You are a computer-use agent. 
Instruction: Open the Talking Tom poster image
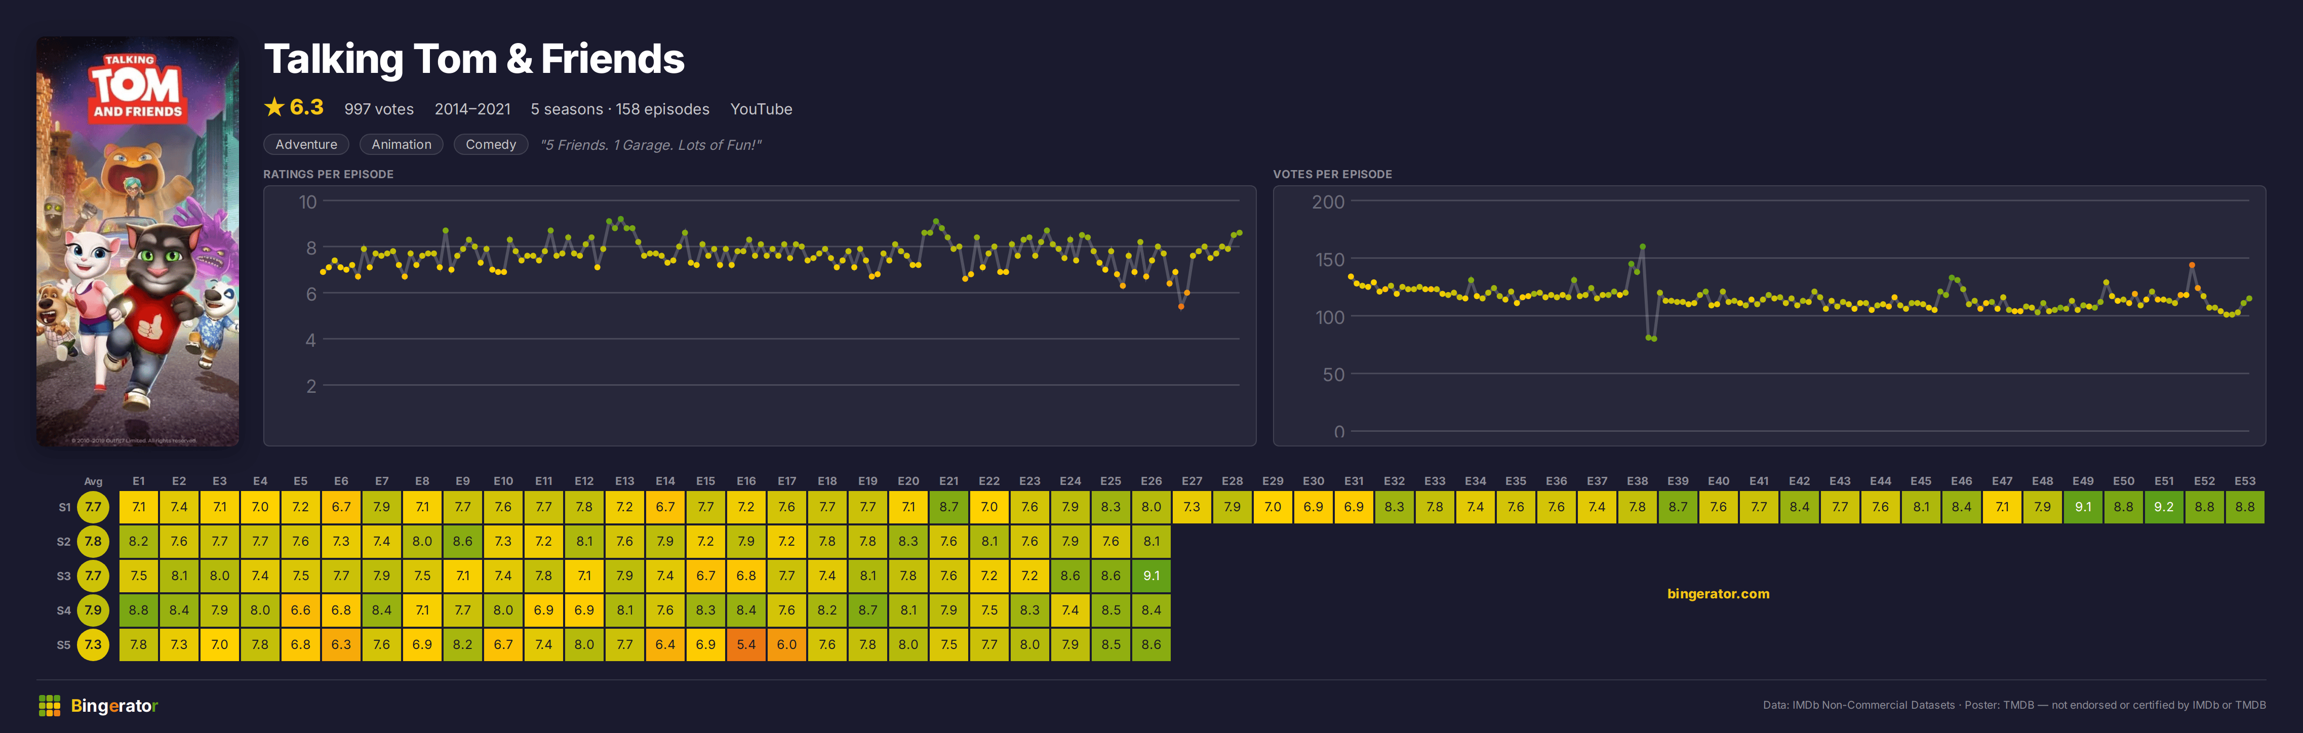tap(138, 240)
